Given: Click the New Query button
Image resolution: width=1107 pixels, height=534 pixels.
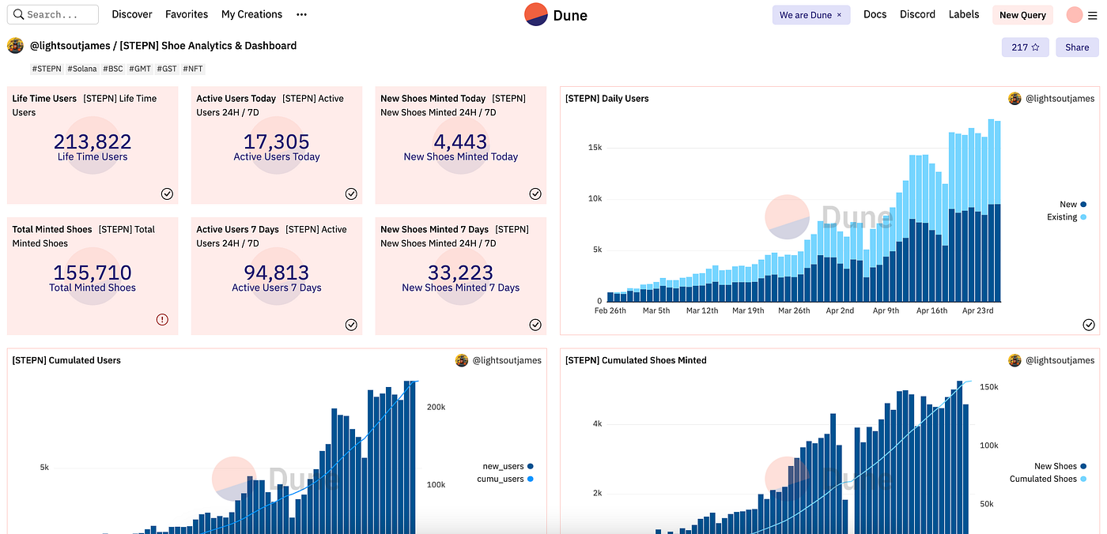Looking at the screenshot, I should tap(1022, 15).
